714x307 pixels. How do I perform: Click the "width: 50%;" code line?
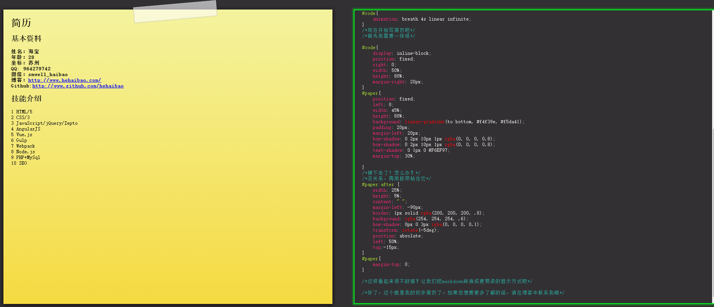point(387,70)
